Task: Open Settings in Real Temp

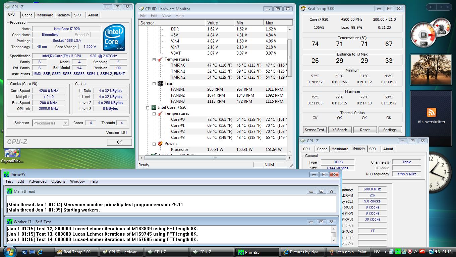Action: tap(390, 130)
